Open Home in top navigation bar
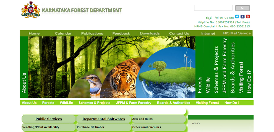 click(34, 33)
